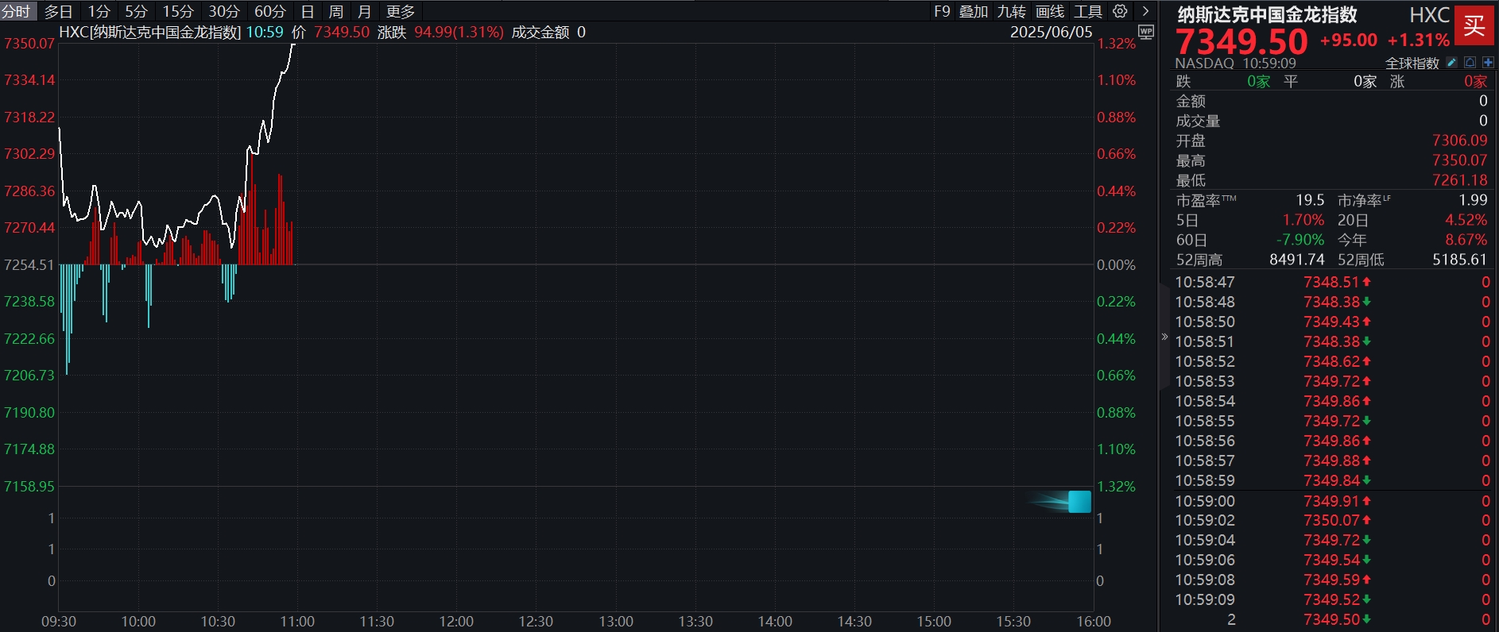Click the 7254.51 previous close axis label
Screen dimensions: 1499x632
(29, 264)
